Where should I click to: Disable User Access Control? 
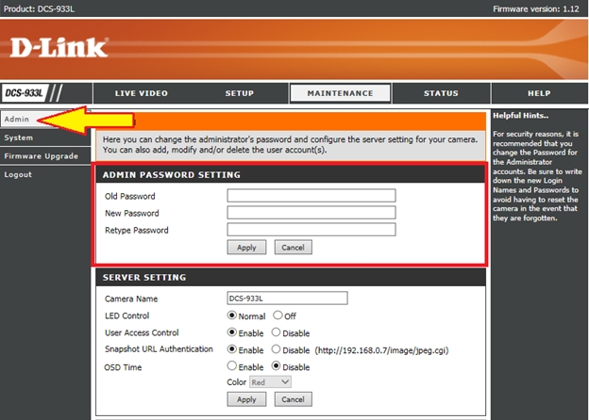[x=277, y=332]
